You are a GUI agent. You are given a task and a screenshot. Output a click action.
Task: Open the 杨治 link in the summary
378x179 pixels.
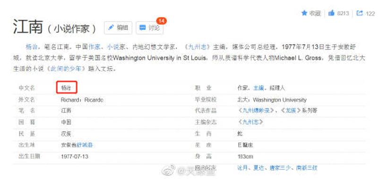[31, 46]
